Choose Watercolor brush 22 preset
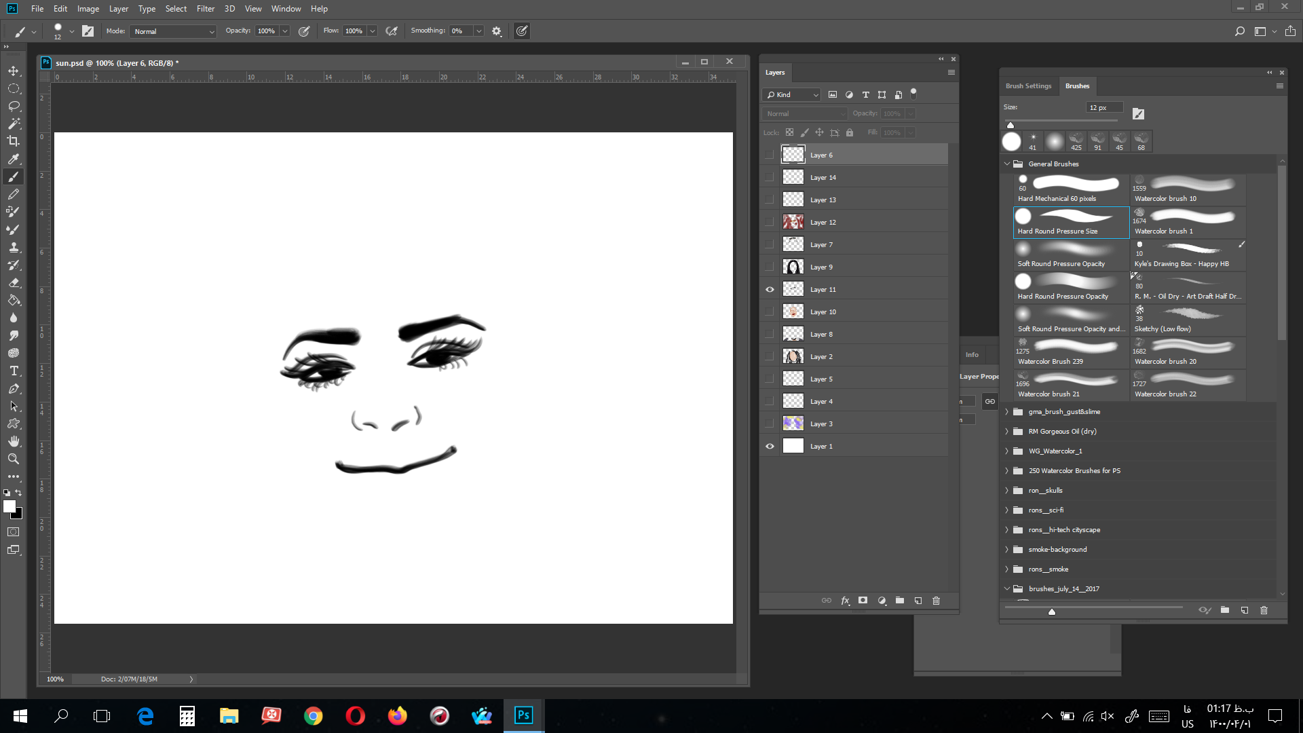This screenshot has width=1303, height=733. click(1188, 386)
